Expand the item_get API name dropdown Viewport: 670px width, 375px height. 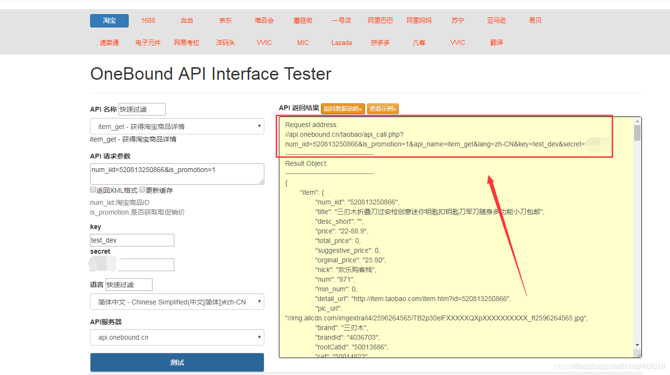[x=177, y=127]
